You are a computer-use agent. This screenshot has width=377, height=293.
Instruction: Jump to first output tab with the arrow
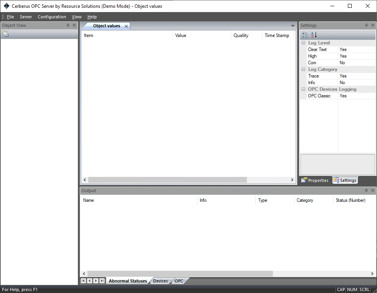pyautogui.click(x=83, y=281)
